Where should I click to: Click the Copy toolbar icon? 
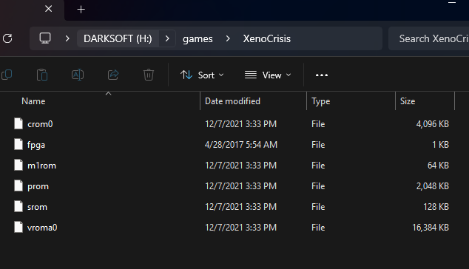7,75
